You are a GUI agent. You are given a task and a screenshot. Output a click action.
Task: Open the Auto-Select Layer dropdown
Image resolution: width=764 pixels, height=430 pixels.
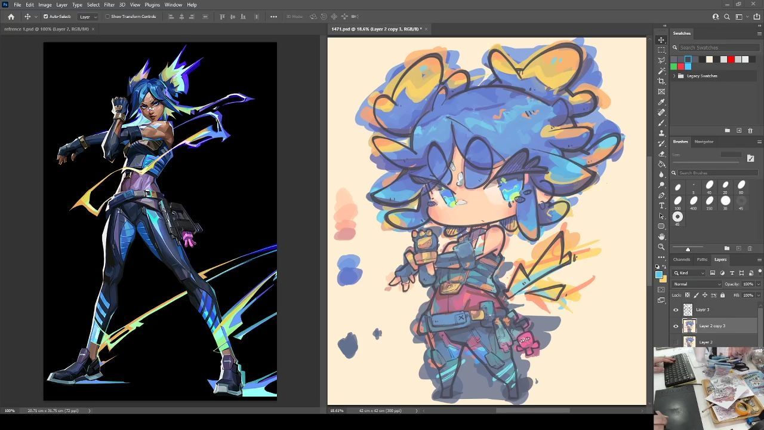point(88,17)
